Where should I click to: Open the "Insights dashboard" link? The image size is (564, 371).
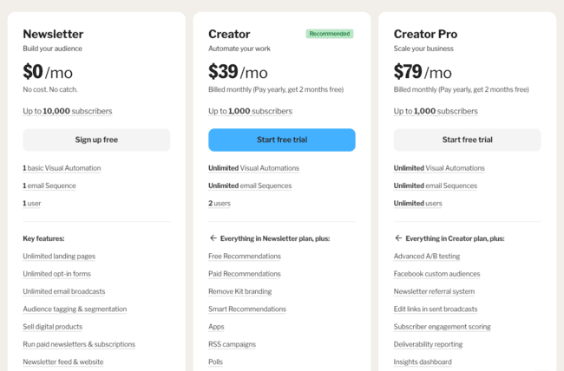pyautogui.click(x=423, y=361)
